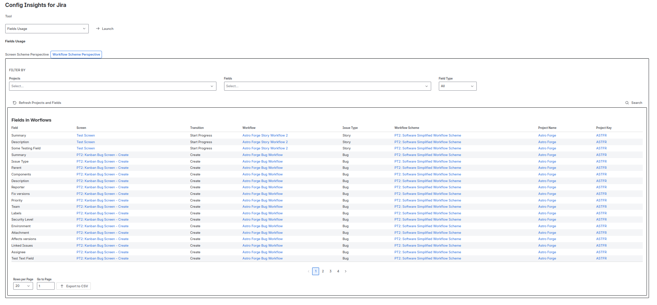Go to page 4 of results
657x305 pixels.
pyautogui.click(x=338, y=271)
